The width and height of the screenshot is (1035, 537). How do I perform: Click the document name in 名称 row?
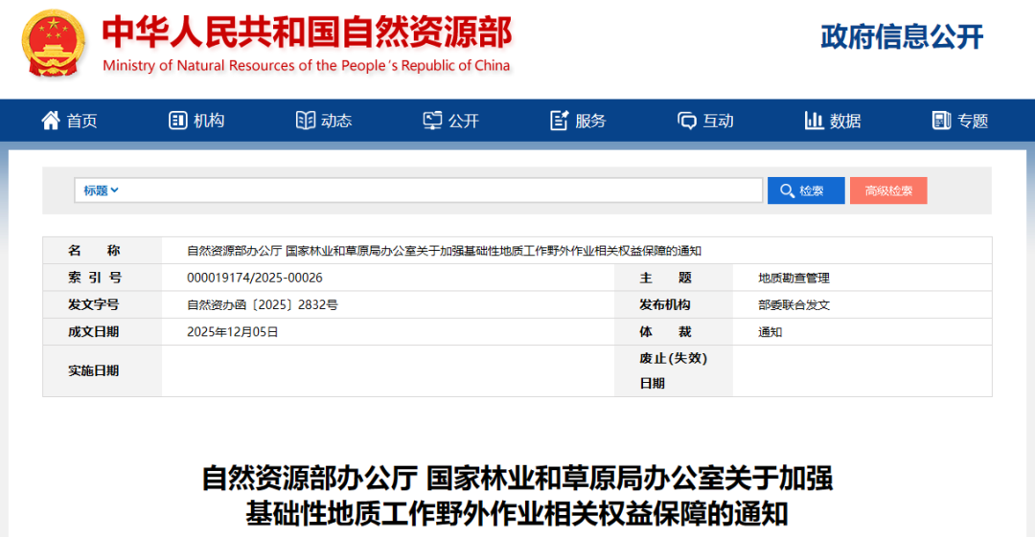444,251
